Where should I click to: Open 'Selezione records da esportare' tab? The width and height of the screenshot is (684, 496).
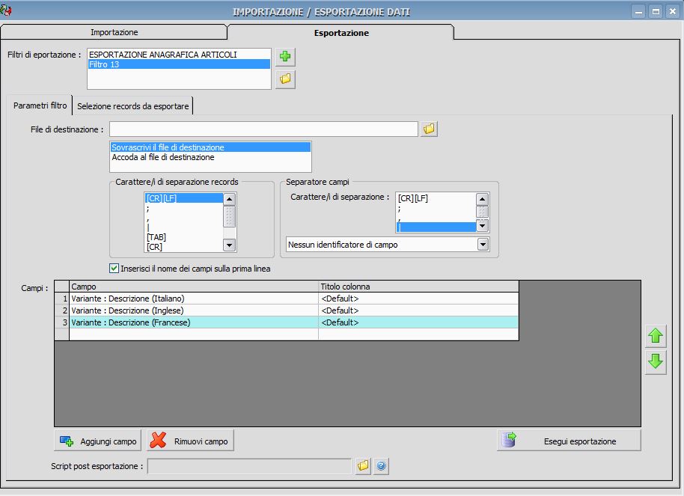132,106
